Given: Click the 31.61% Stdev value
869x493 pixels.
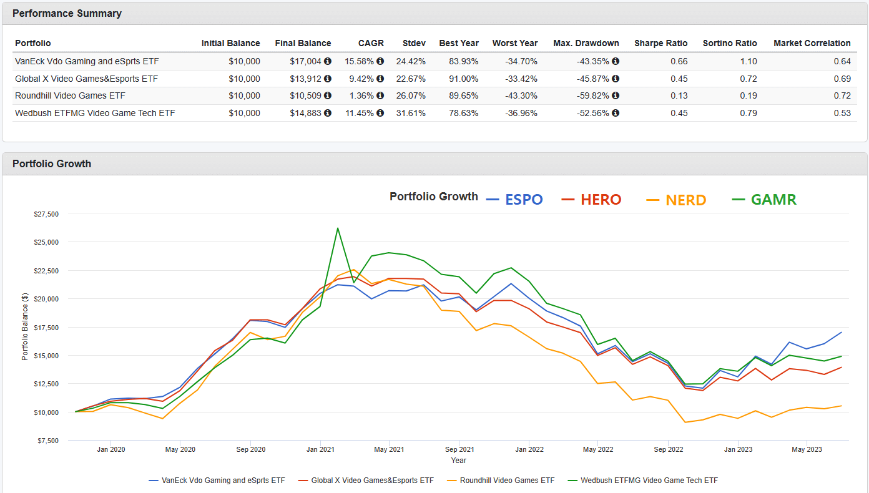Looking at the screenshot, I should click(412, 113).
